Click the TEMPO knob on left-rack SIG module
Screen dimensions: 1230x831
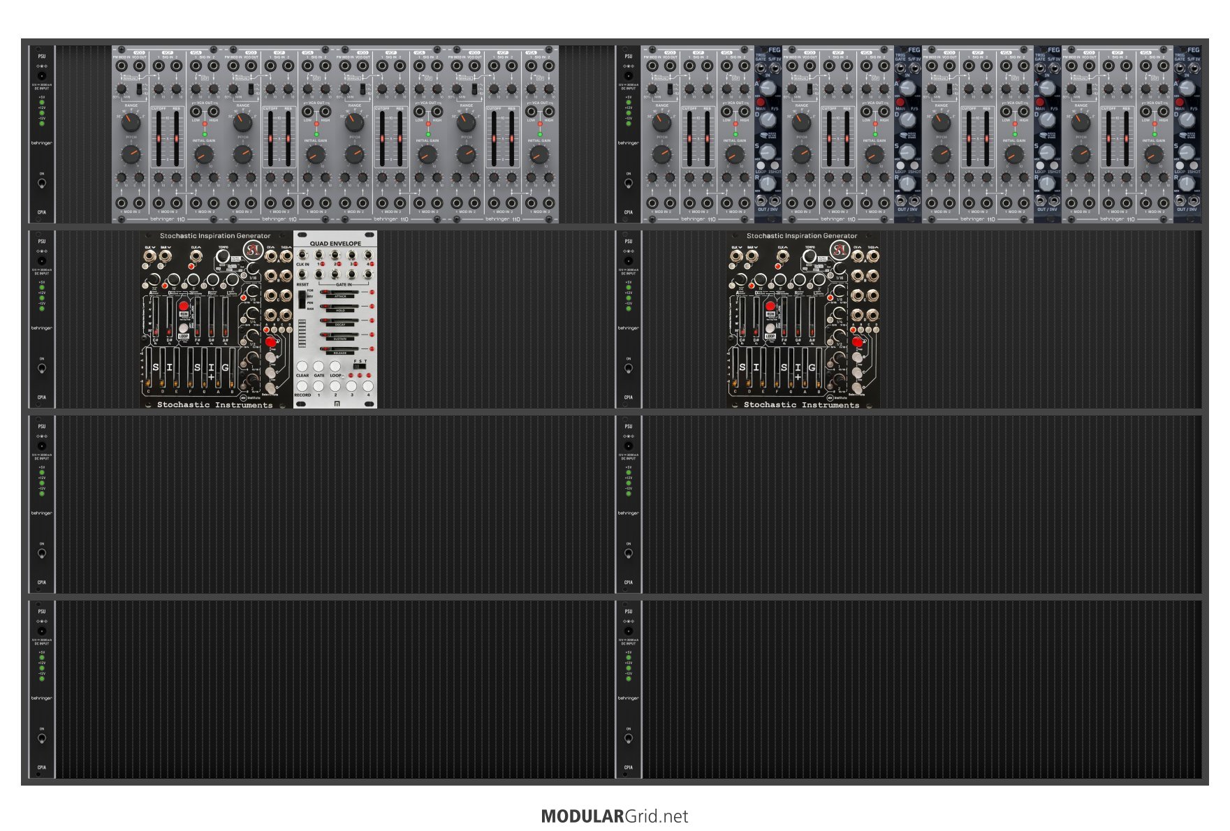(x=223, y=257)
